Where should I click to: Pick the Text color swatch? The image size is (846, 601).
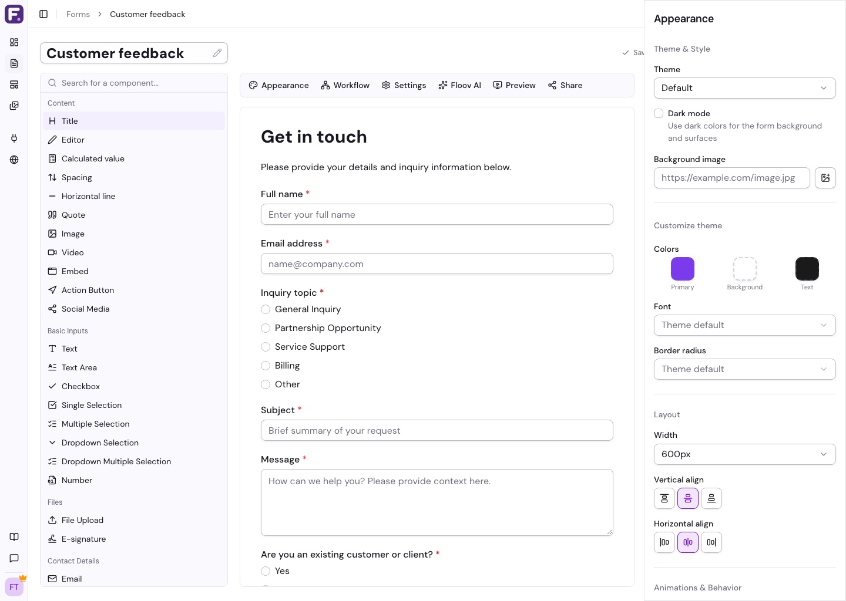point(807,269)
